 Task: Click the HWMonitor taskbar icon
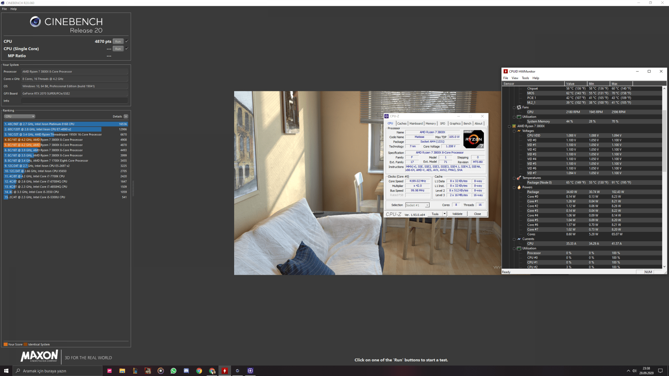coord(225,371)
